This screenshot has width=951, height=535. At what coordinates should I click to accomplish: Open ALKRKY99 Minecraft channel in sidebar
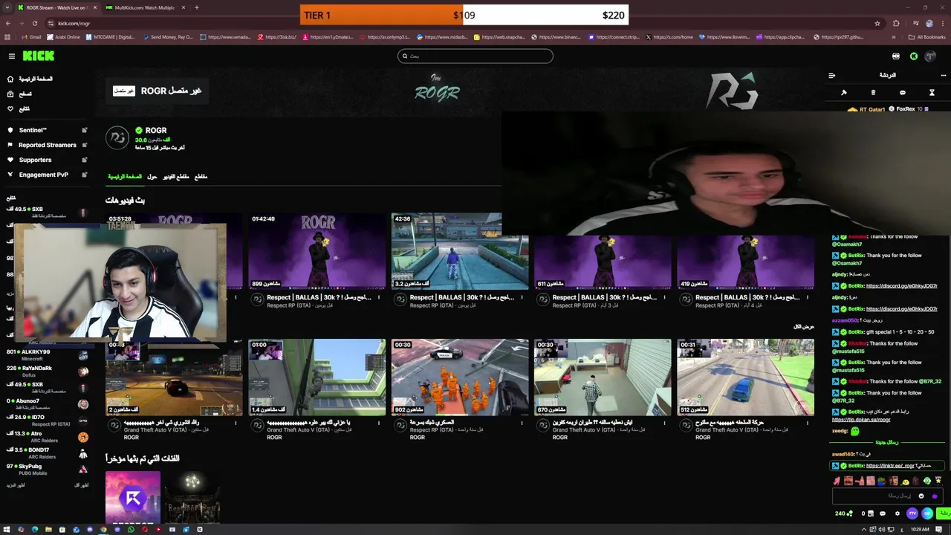[46, 355]
